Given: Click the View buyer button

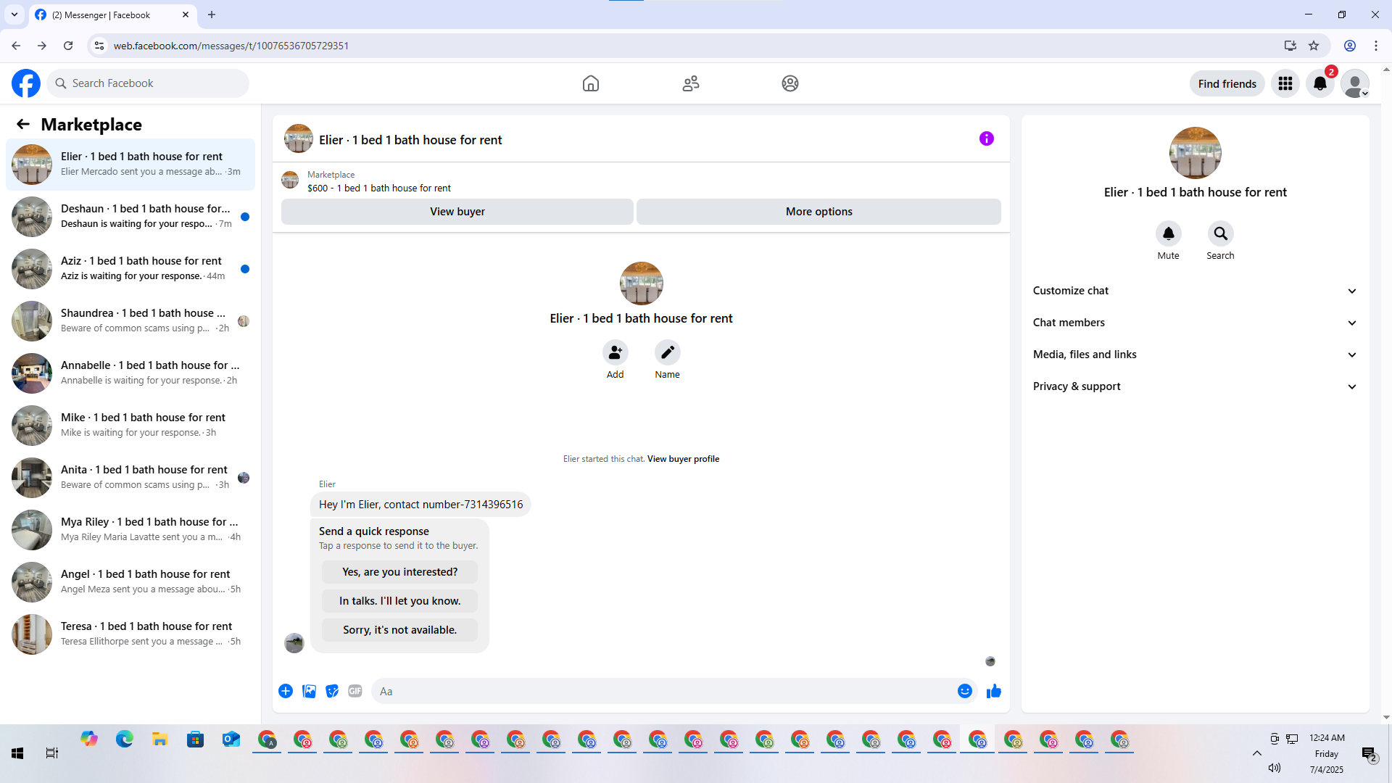Looking at the screenshot, I should [457, 212].
